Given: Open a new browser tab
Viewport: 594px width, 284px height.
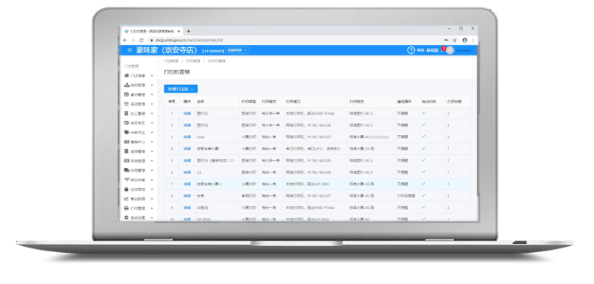Looking at the screenshot, I should tap(188, 31).
